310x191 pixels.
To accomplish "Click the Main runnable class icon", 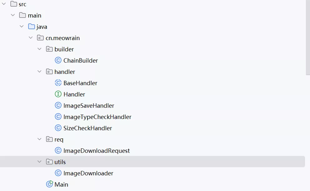I will [49, 184].
